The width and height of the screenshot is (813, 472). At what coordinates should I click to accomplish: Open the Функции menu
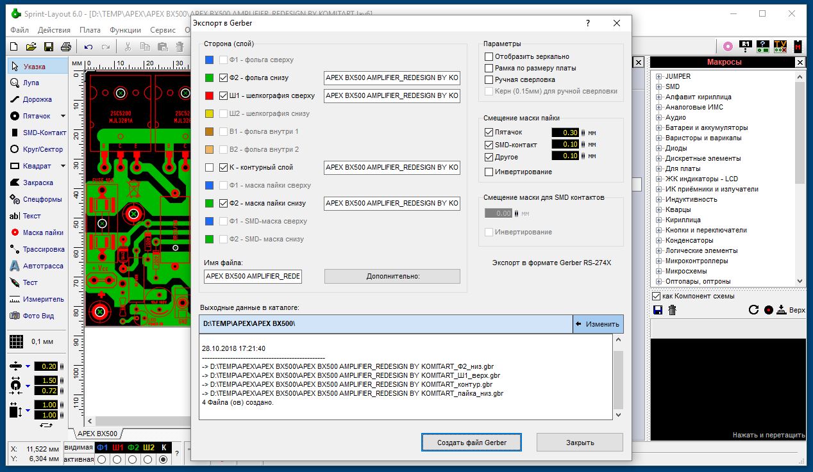tap(125, 30)
